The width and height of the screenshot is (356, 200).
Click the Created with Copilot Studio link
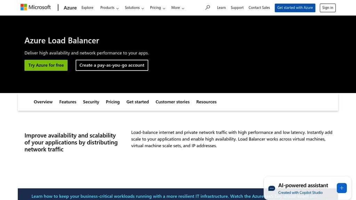(x=300, y=192)
